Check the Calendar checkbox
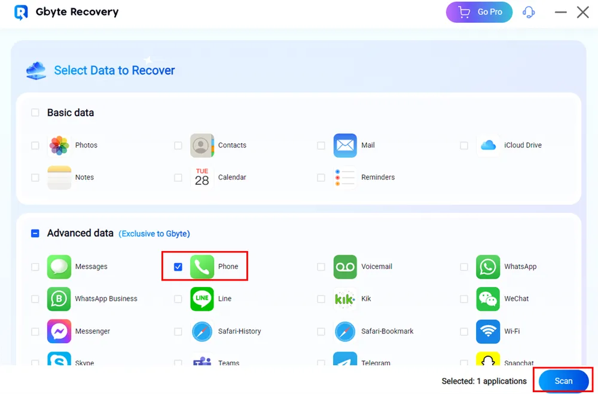The height and width of the screenshot is (394, 598). (178, 178)
